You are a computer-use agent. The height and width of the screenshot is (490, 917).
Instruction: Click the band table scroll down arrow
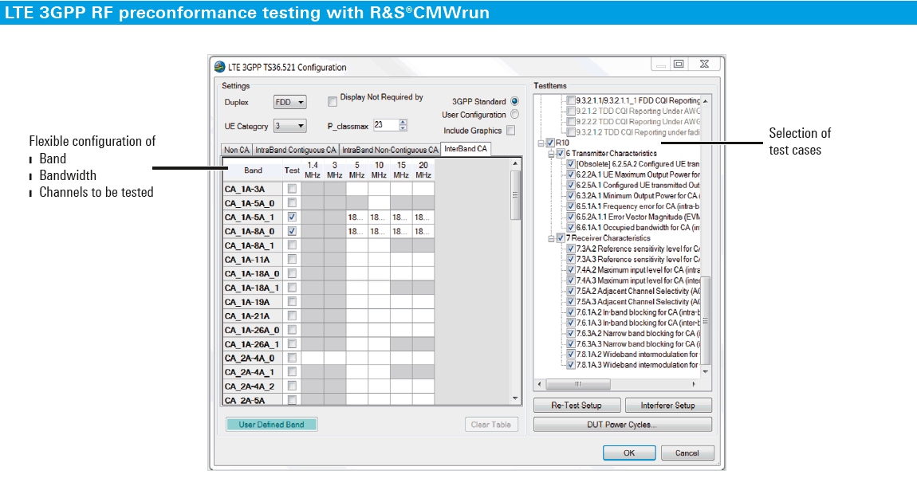pyautogui.click(x=515, y=399)
